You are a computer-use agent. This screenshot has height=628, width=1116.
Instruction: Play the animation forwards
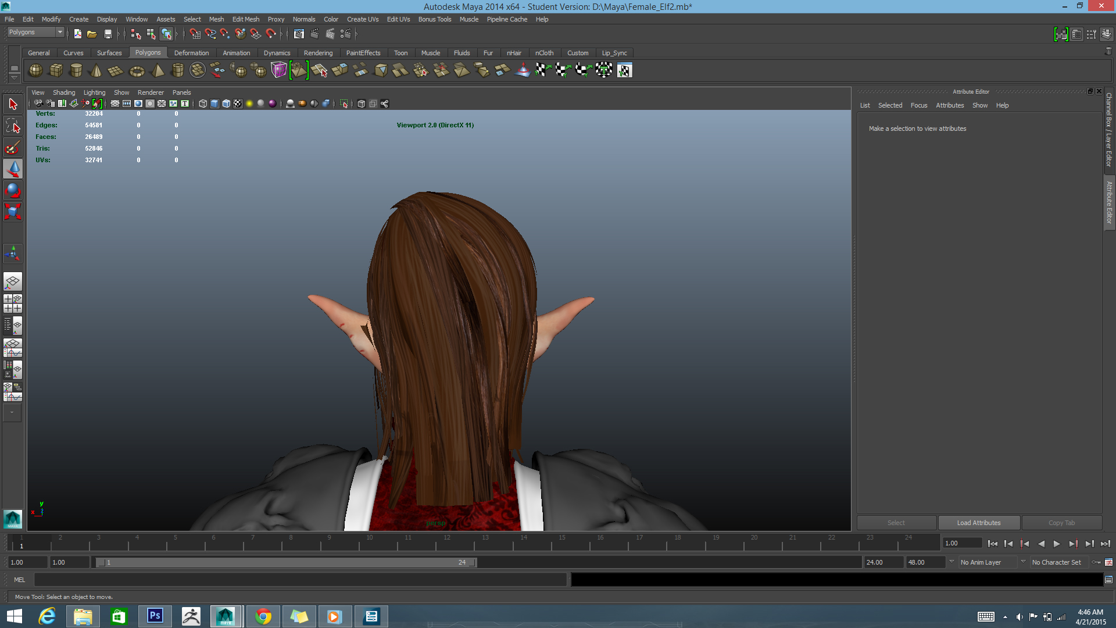[1057, 544]
